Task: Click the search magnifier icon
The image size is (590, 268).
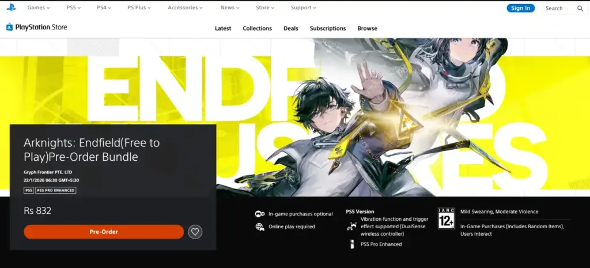Action: coord(580,8)
